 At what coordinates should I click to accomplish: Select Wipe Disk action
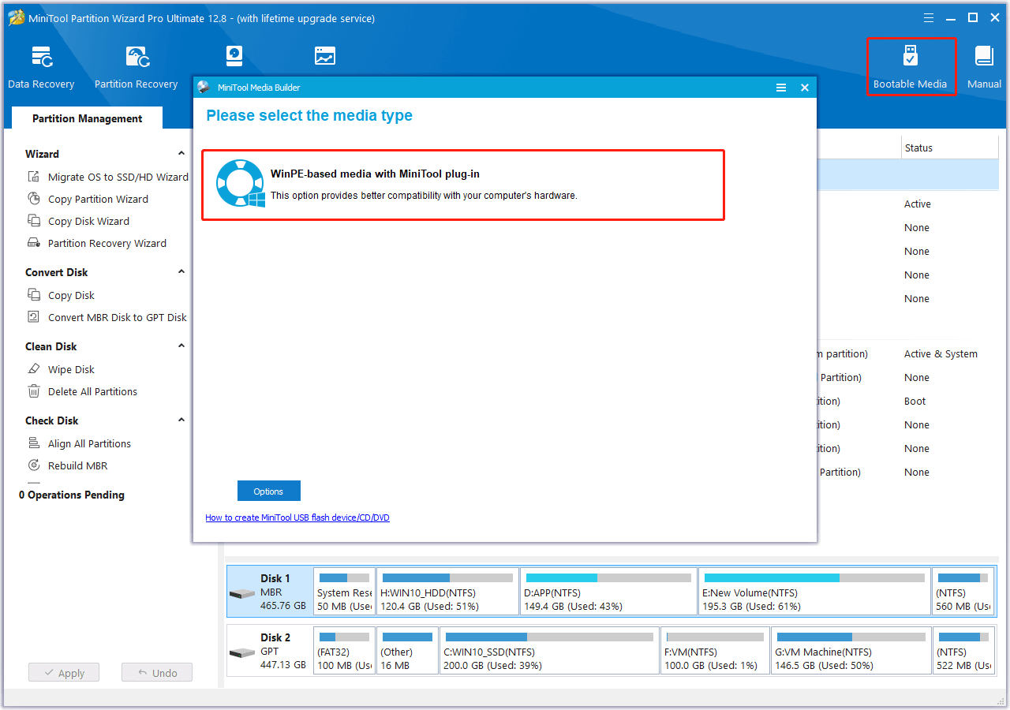point(62,369)
